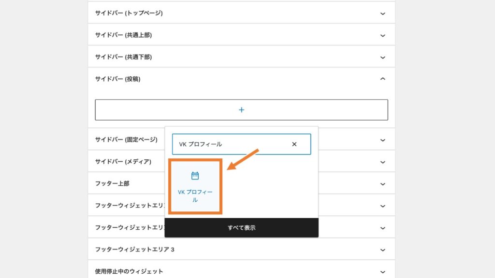Open the 使用停止中のウィジェット section

click(x=382, y=271)
